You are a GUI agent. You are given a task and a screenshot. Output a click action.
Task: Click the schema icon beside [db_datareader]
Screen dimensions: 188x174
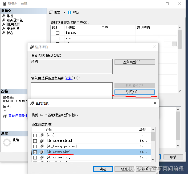click(42, 152)
